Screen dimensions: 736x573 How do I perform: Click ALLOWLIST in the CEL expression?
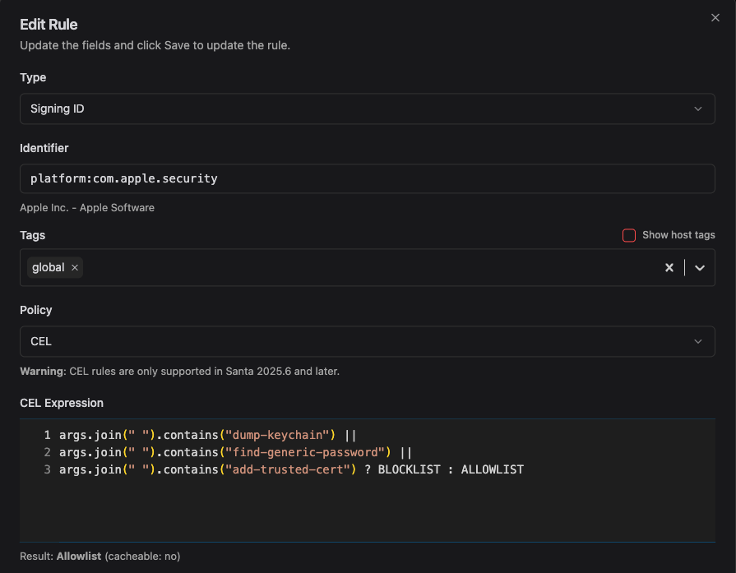492,469
